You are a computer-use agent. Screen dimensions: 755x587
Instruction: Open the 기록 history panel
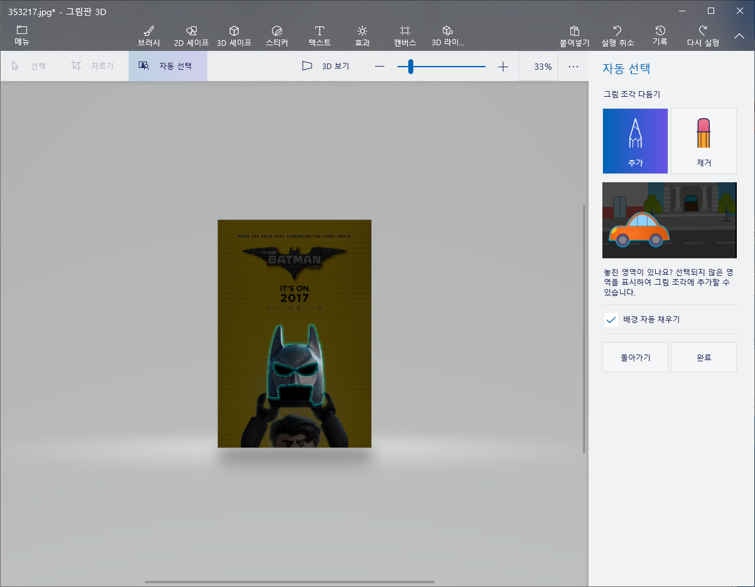[x=660, y=36]
